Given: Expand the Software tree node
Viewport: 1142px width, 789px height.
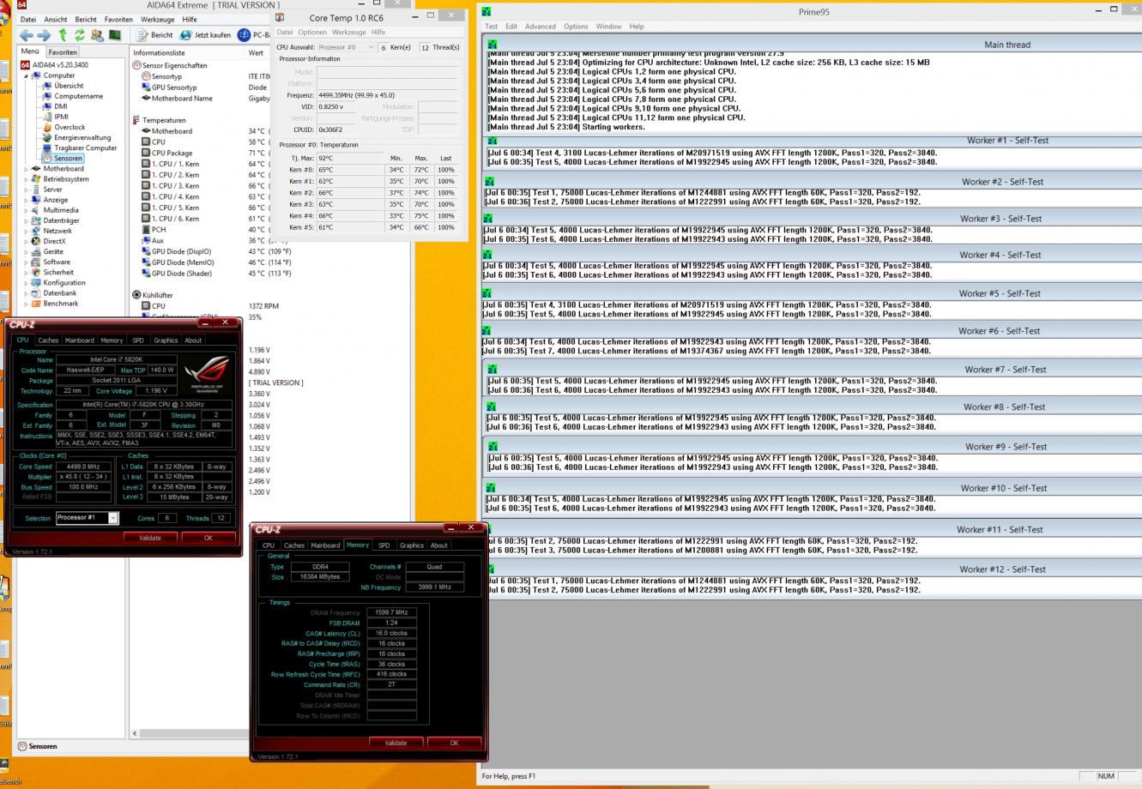Looking at the screenshot, I should click(x=25, y=262).
